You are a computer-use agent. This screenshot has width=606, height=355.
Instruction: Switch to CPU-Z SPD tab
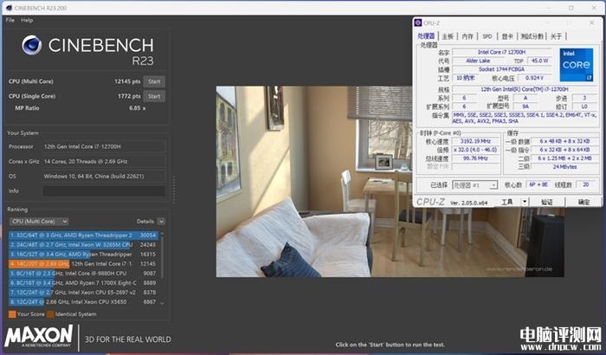pos(487,36)
